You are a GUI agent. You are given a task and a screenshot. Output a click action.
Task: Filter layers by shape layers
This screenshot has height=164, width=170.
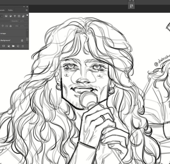pyautogui.click(x=19, y=16)
